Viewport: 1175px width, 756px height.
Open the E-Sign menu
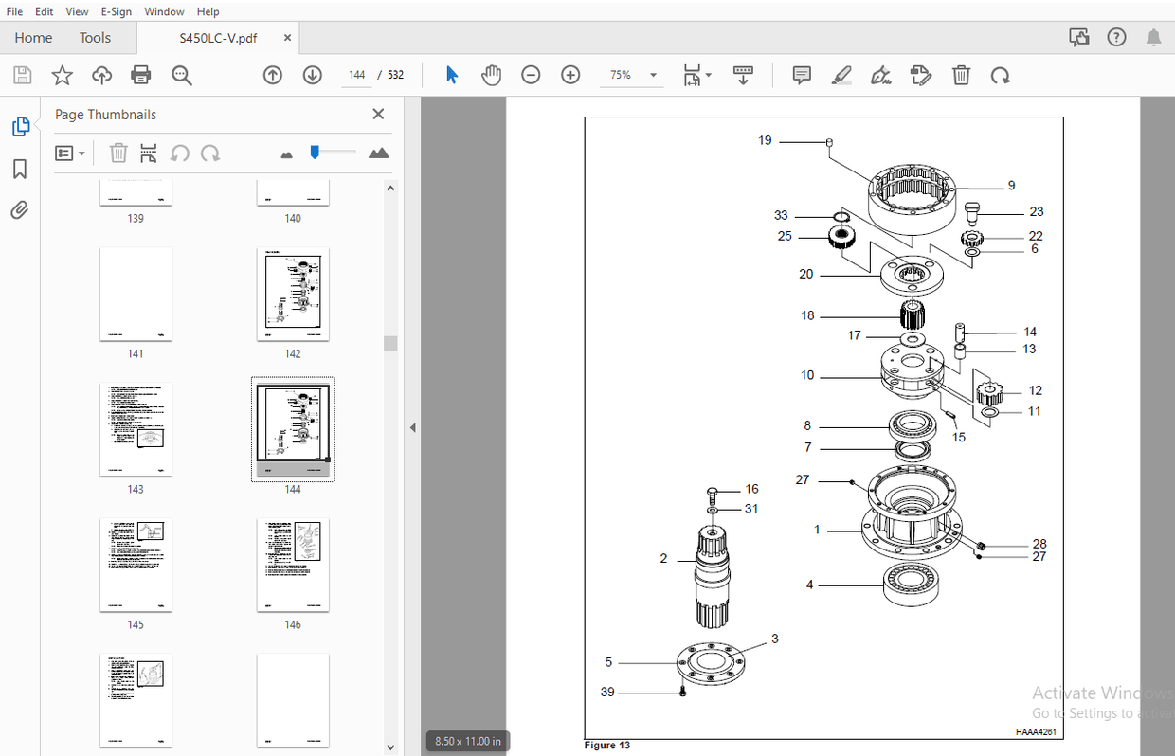click(x=116, y=11)
